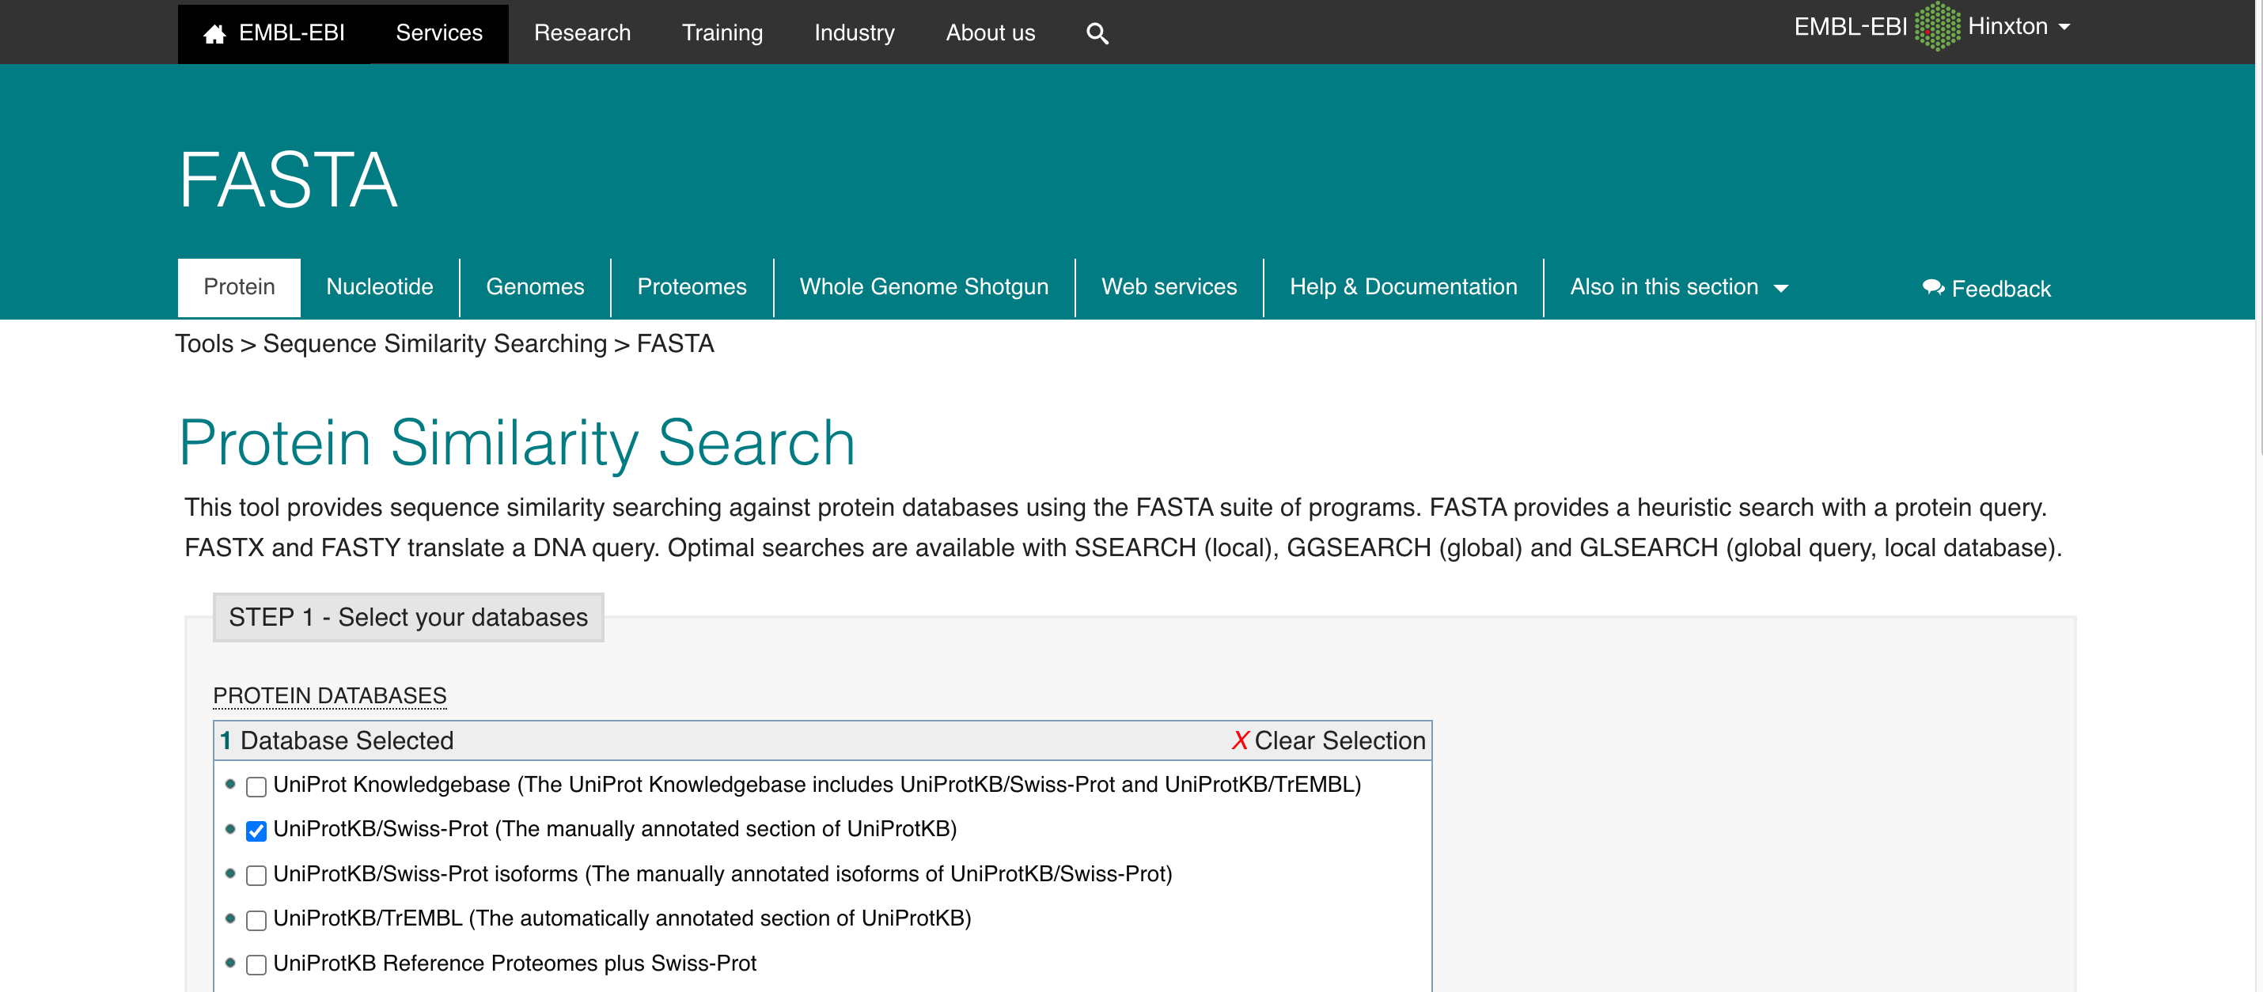Click the red X clear selection icon
2263x992 pixels.
tap(1240, 740)
